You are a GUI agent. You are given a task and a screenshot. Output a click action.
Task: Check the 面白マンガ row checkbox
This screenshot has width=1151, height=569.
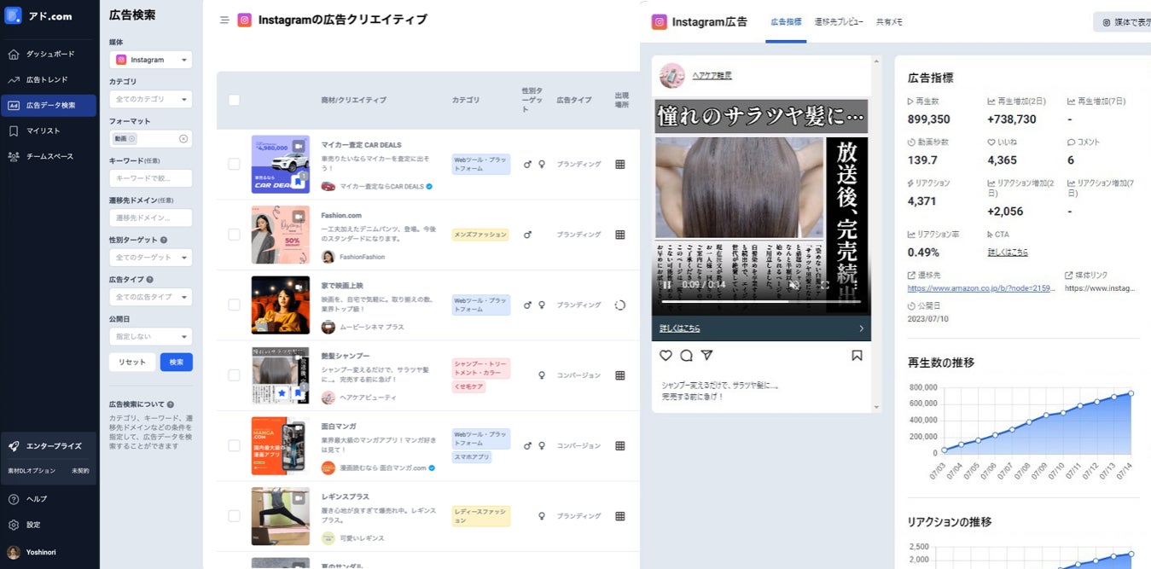click(234, 445)
